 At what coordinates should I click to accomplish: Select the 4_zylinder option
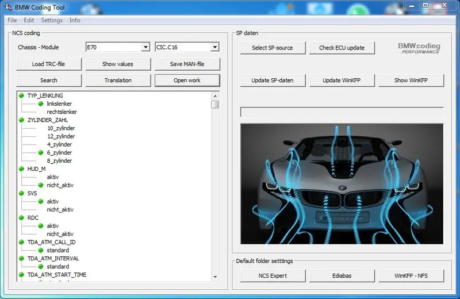click(x=60, y=144)
